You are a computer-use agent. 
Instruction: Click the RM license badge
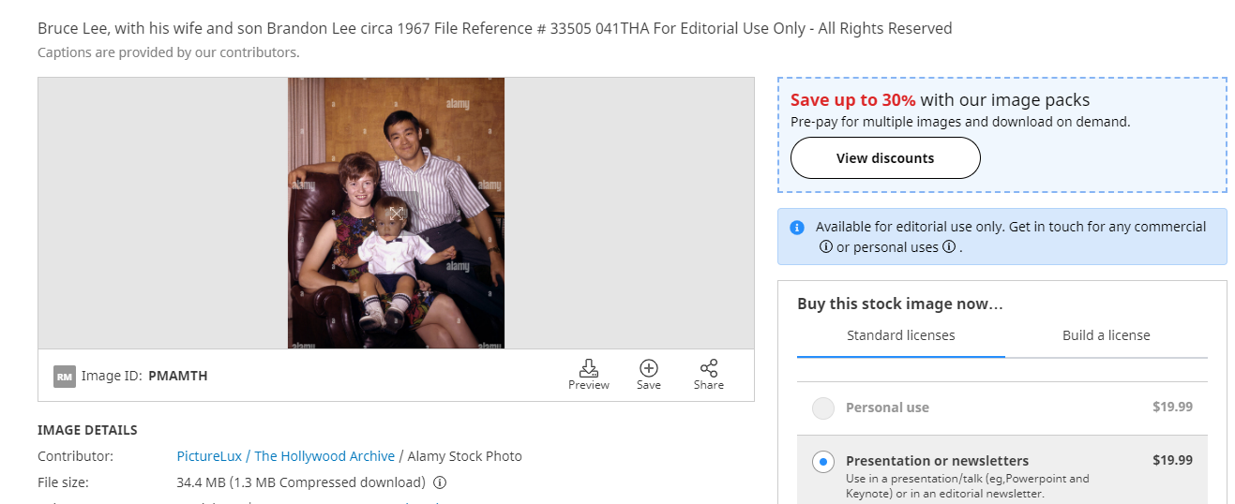[64, 377]
